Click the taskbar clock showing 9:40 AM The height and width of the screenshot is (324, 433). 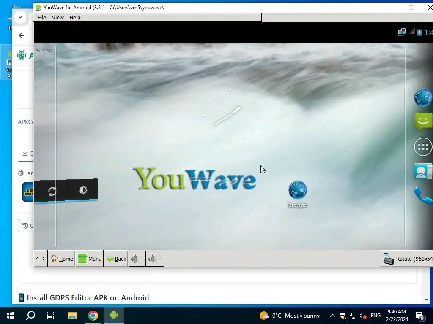tap(397, 316)
